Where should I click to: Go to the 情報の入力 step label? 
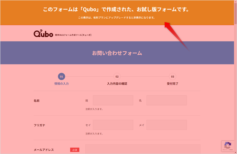(61, 83)
